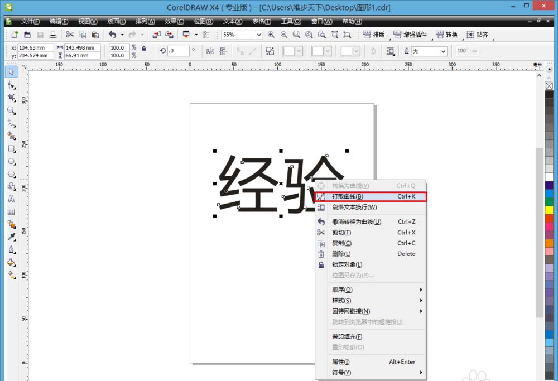Select the Smart Fill tool

[11, 136]
